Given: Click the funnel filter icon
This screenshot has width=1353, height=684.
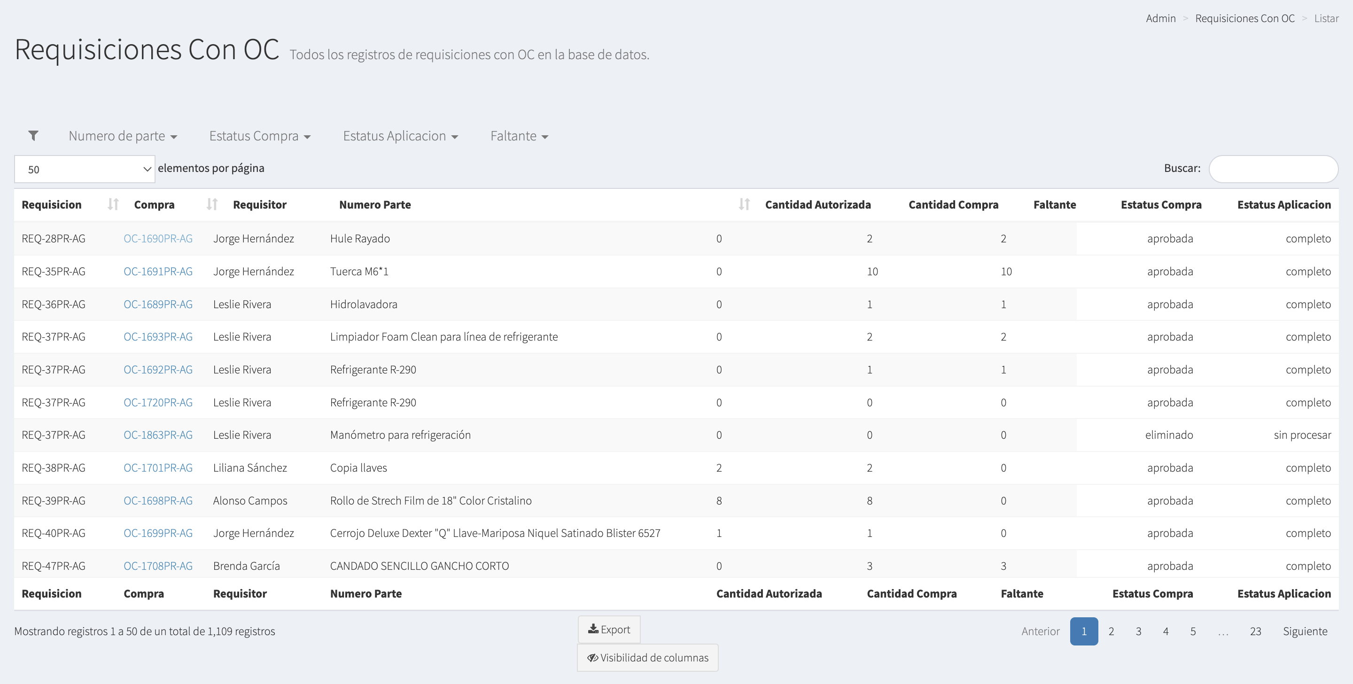Looking at the screenshot, I should [33, 136].
